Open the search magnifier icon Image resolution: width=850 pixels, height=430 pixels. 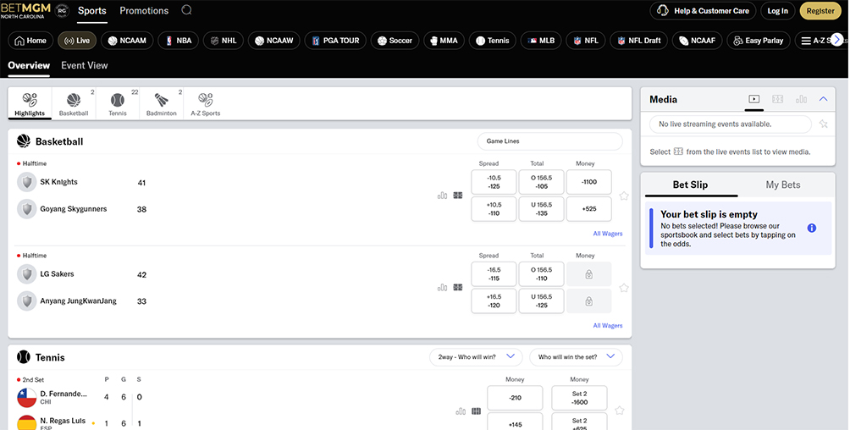186,10
